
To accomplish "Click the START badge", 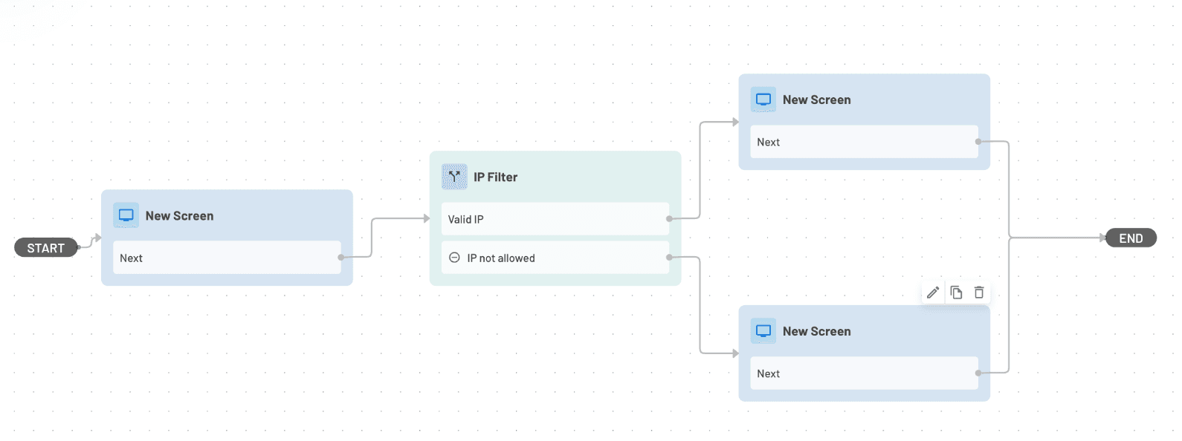I will [46, 247].
